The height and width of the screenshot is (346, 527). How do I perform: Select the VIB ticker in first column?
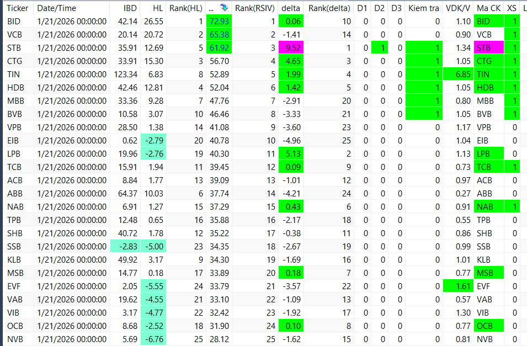(13, 313)
